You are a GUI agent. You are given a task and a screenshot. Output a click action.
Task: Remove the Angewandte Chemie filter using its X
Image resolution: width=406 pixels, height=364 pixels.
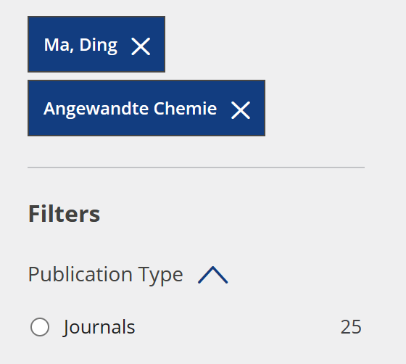pyautogui.click(x=241, y=110)
